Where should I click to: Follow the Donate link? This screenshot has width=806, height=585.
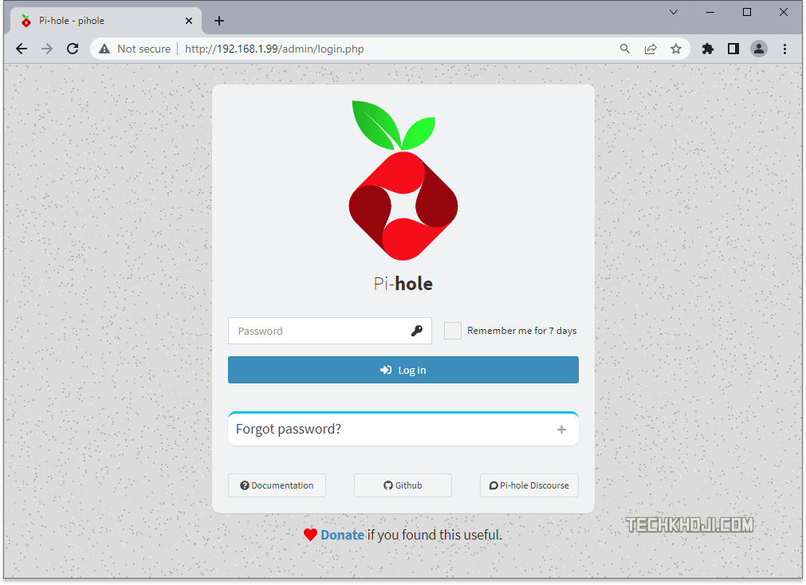pyautogui.click(x=342, y=535)
